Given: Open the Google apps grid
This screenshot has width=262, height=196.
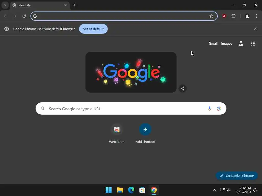Looking at the screenshot, I should click(253, 44).
